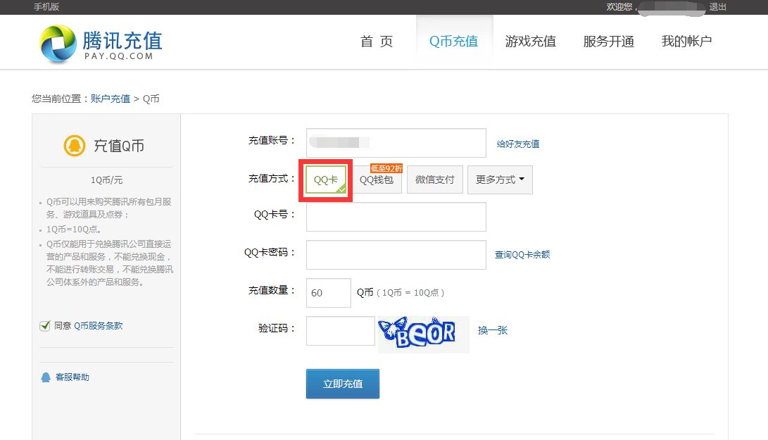Click the 给好友充值 link
The height and width of the screenshot is (440, 768).
[x=517, y=144]
